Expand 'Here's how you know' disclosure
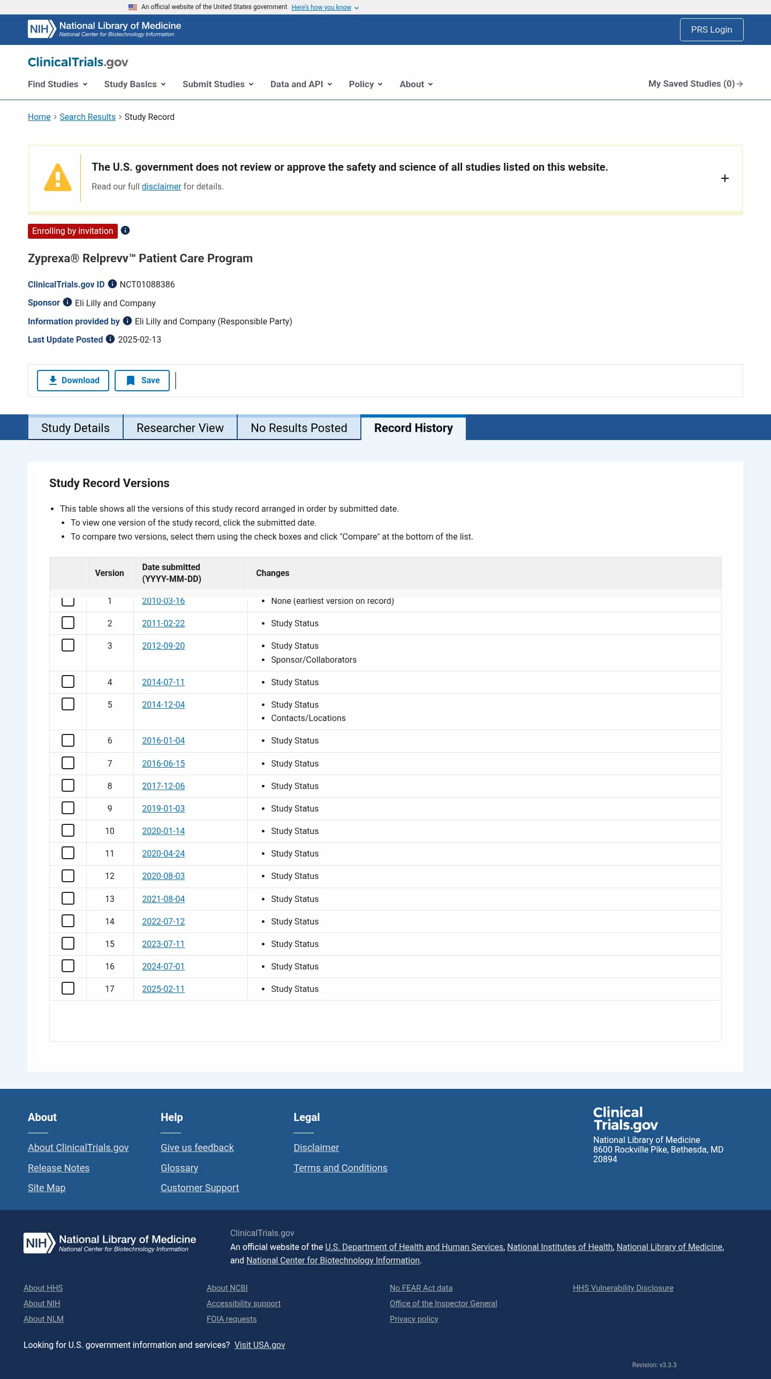The width and height of the screenshot is (771, 1379). coord(324,7)
